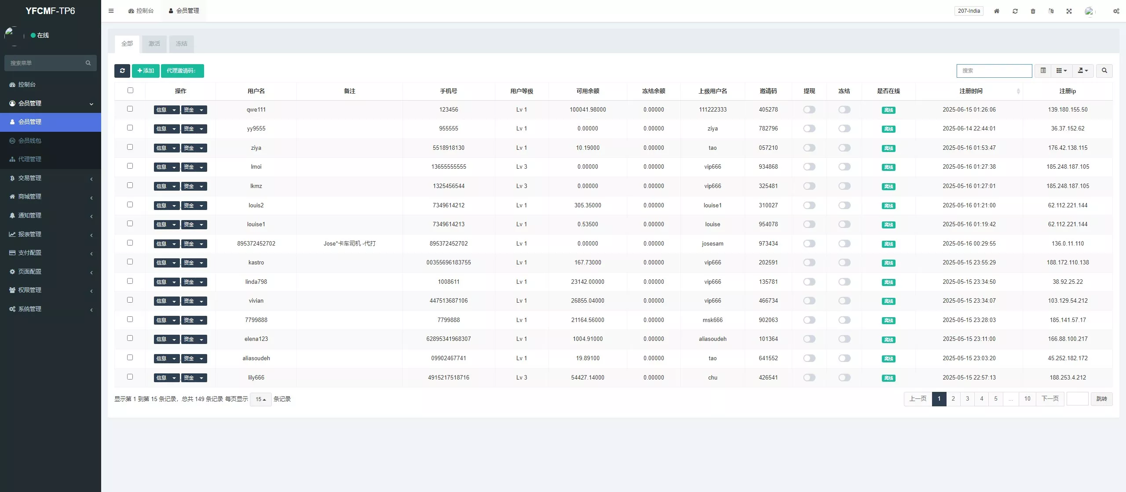
Task: Collapse sidebar with hamburger menu icon
Action: point(111,11)
